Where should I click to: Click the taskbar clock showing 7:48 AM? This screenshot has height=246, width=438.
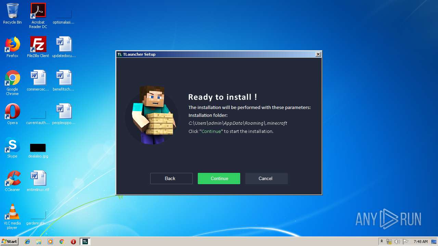point(421,242)
